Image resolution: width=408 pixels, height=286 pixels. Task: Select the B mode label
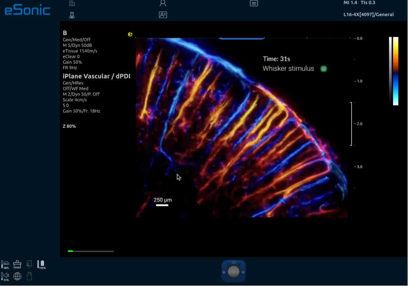(65, 33)
